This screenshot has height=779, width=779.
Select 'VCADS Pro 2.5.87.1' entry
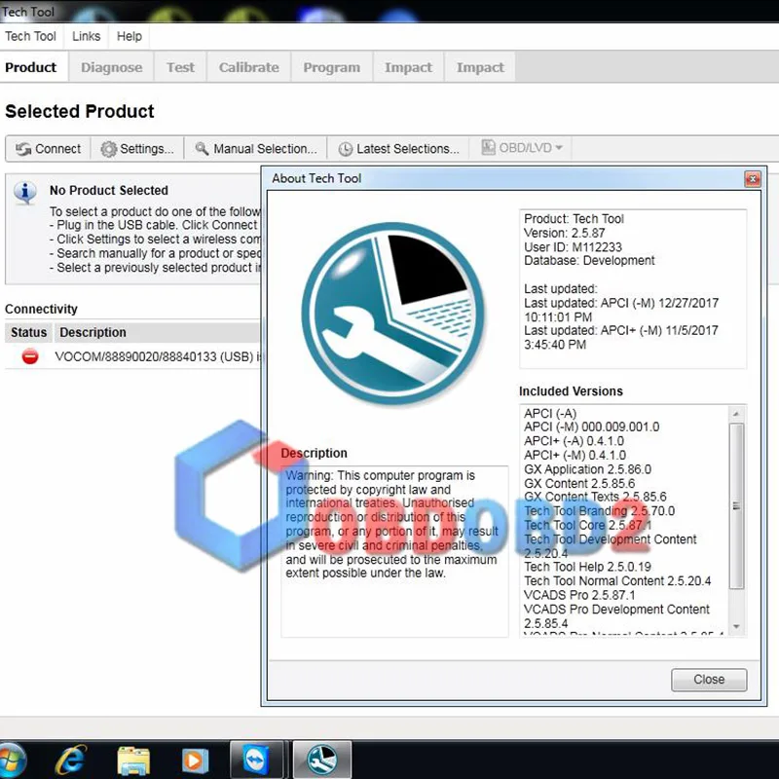[x=579, y=595]
